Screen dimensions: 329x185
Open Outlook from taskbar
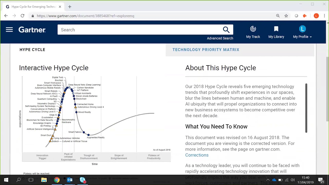(70, 180)
